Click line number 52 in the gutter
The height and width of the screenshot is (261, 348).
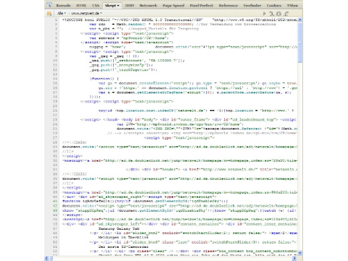click(x=55, y=251)
